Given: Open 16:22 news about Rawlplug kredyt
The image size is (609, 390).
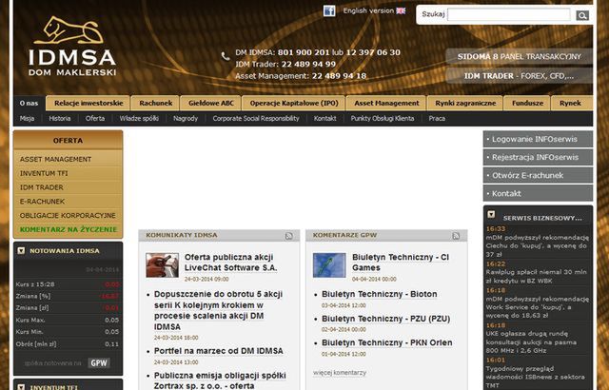Looking at the screenshot, I should coord(537,276).
